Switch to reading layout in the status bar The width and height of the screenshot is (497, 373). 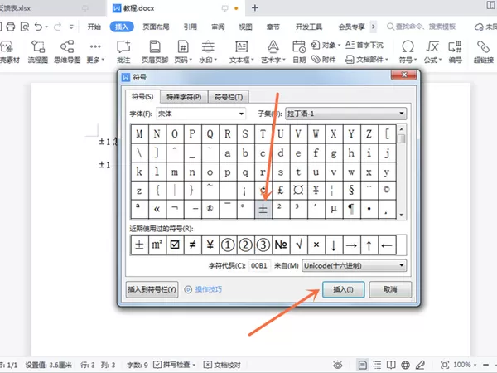(391, 365)
